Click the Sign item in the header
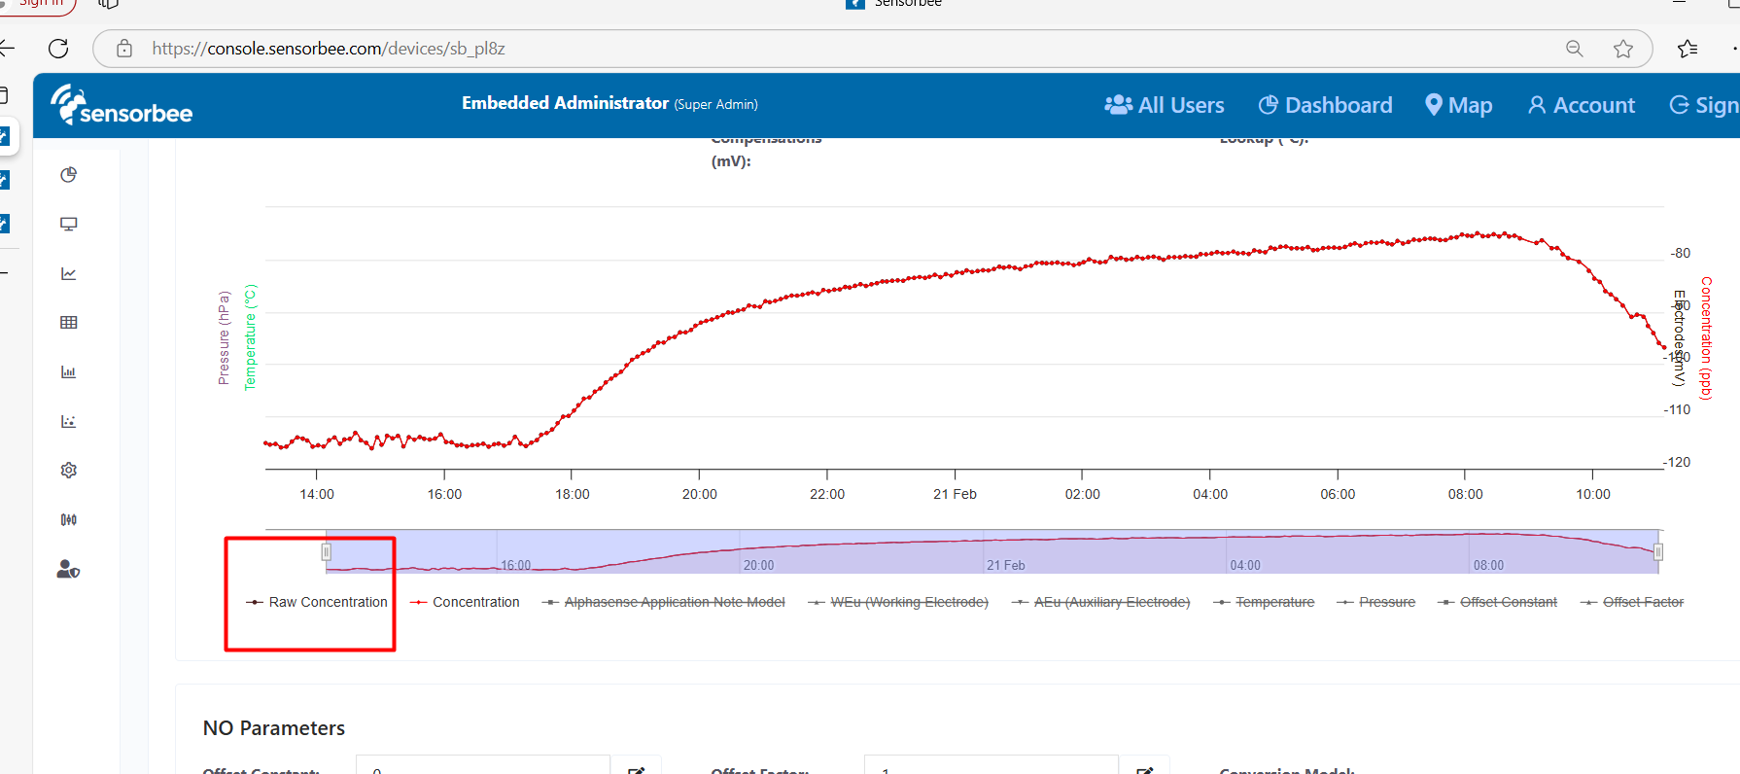The image size is (1740, 774). (1704, 105)
